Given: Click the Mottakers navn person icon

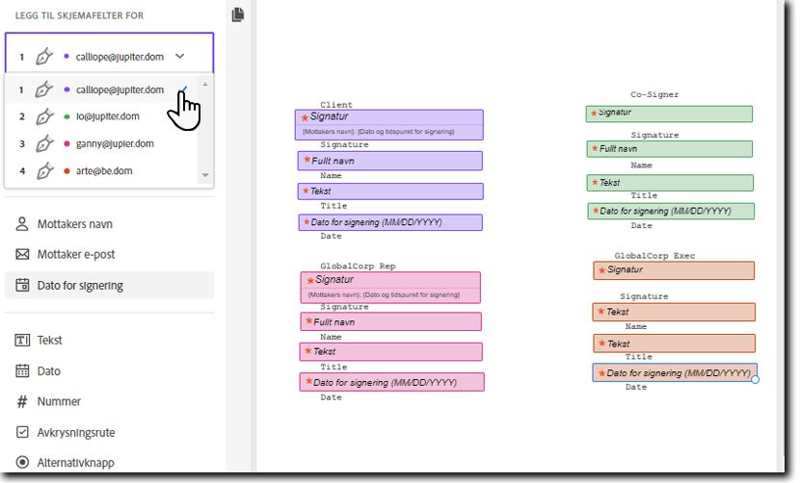Looking at the screenshot, I should coord(22,223).
